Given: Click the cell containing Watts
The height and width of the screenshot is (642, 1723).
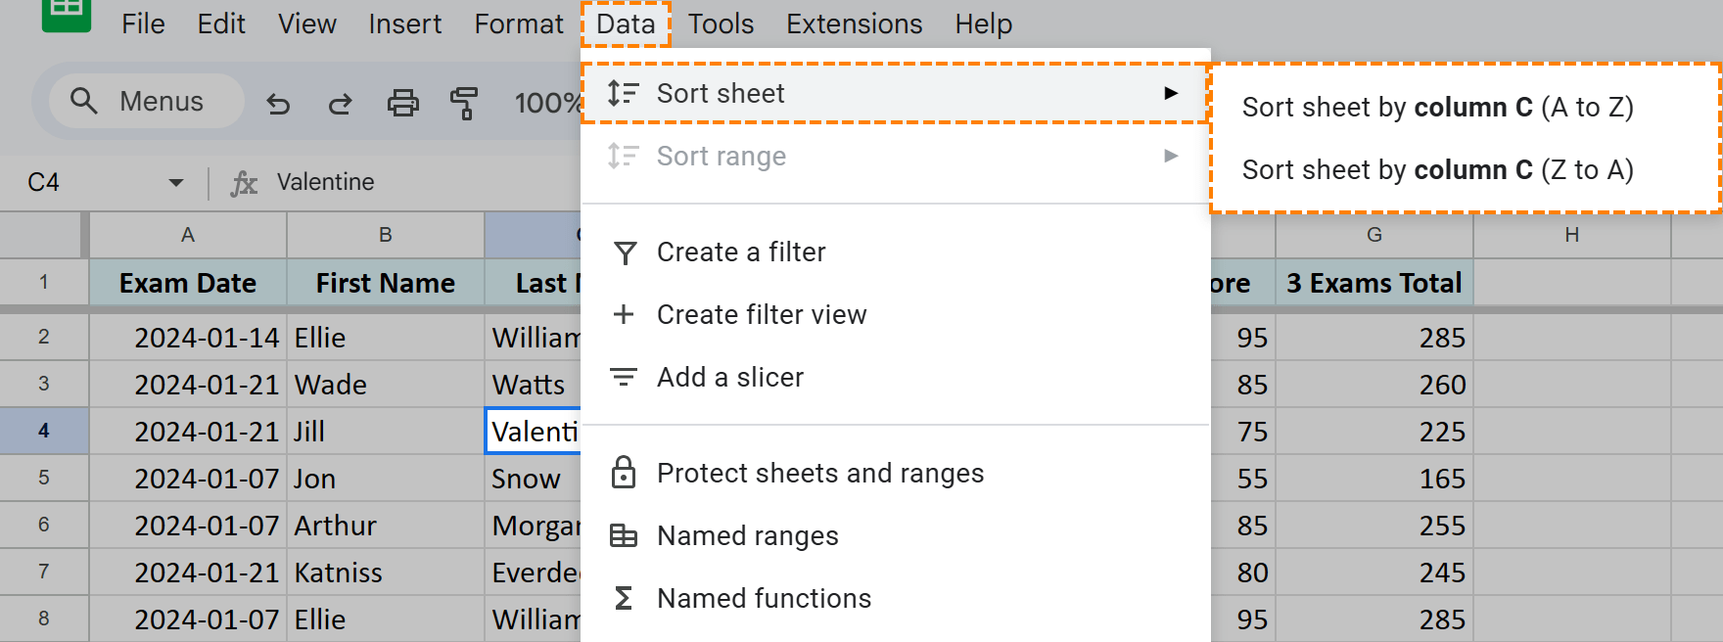Looking at the screenshot, I should (x=534, y=385).
